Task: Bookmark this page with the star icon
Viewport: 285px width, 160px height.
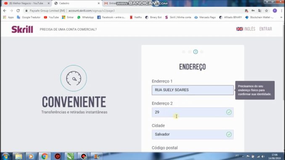Action: [x=267, y=11]
